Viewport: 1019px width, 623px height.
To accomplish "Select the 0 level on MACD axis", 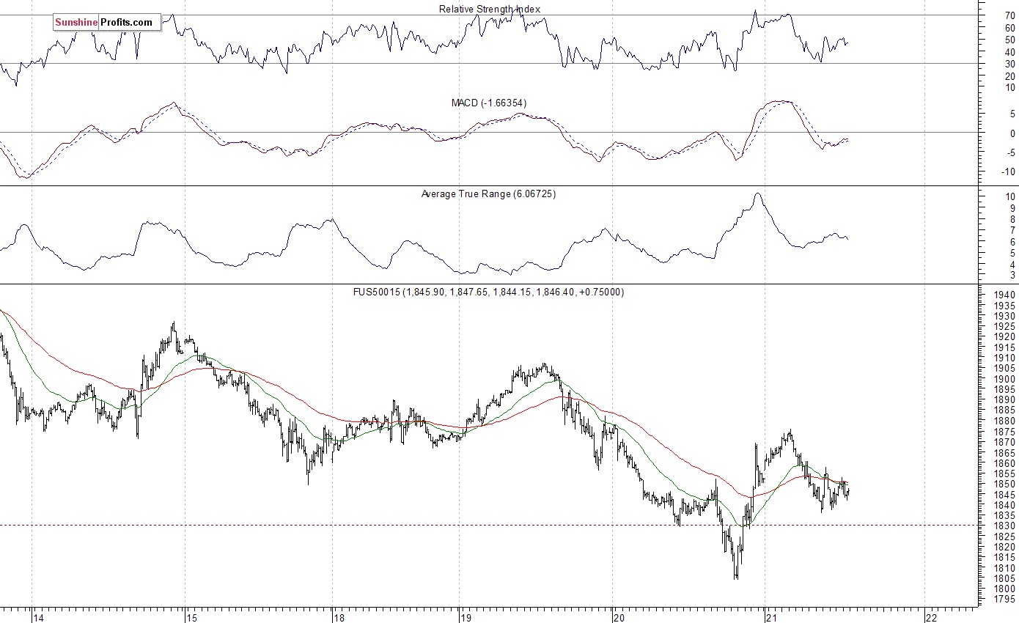I will pos(1012,133).
